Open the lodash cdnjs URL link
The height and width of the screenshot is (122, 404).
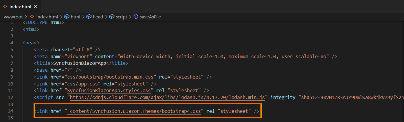168,97
